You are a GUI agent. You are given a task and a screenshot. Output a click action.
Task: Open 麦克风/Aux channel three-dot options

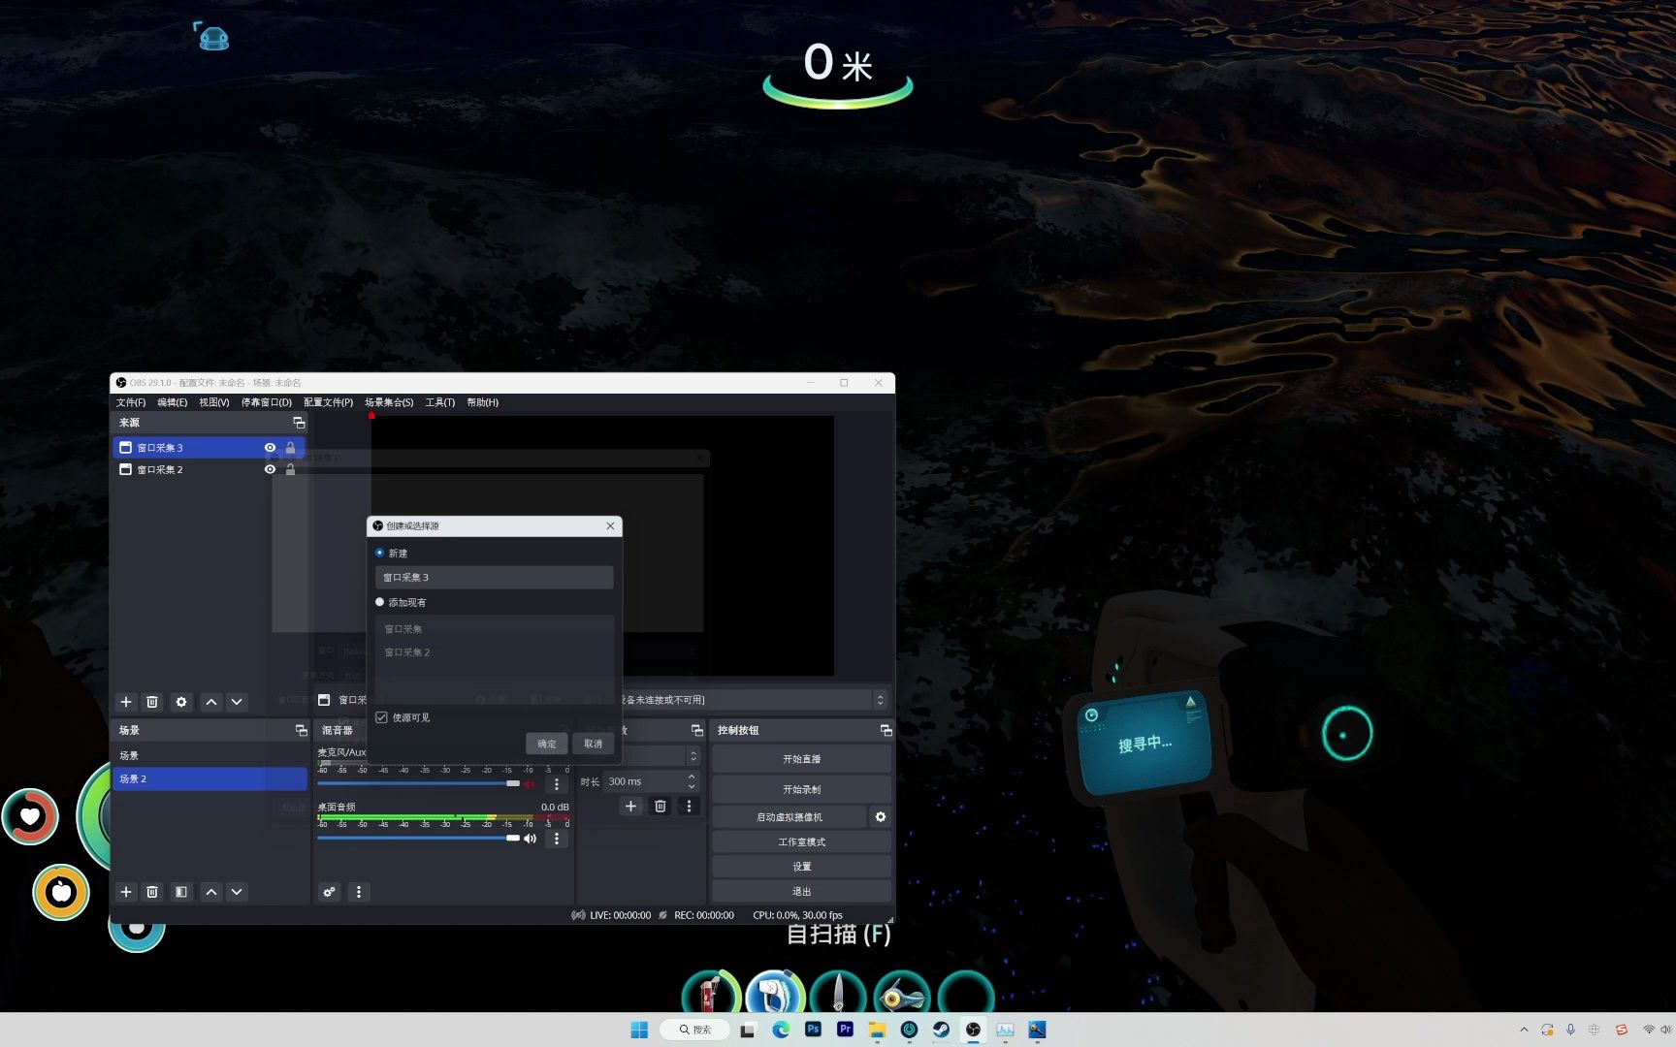tap(557, 783)
